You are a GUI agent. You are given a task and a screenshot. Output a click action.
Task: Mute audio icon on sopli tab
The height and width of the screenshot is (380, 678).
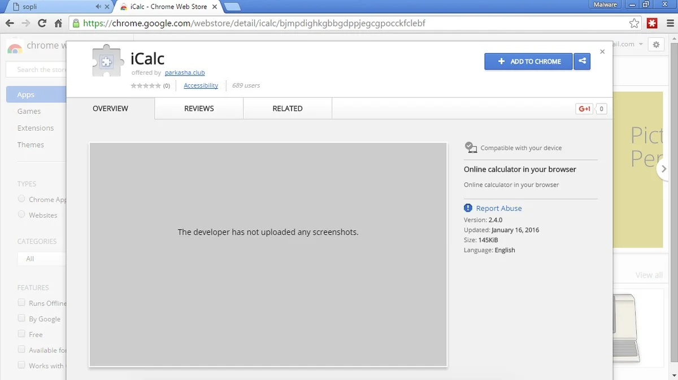pos(98,7)
